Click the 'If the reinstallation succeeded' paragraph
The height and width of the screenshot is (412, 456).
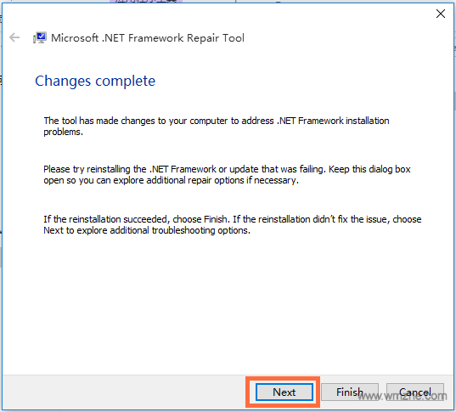tap(233, 224)
